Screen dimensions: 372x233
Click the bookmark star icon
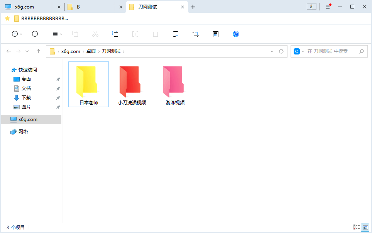point(7,19)
